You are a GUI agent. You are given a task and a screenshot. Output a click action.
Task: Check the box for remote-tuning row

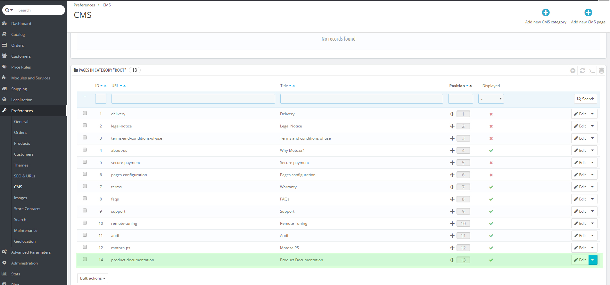click(x=85, y=223)
